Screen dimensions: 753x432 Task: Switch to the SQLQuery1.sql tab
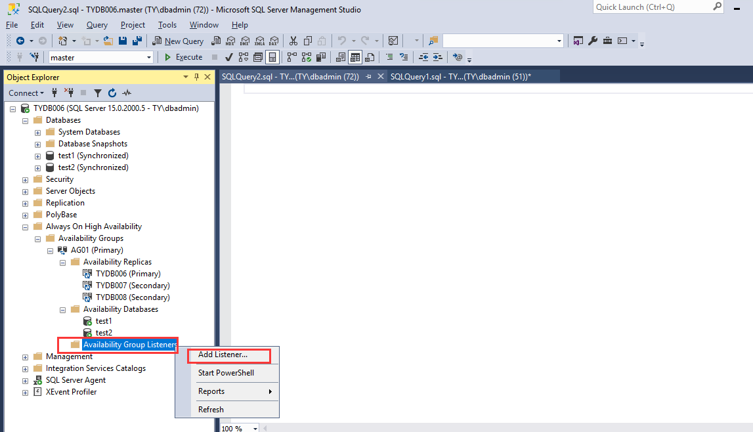click(x=460, y=77)
